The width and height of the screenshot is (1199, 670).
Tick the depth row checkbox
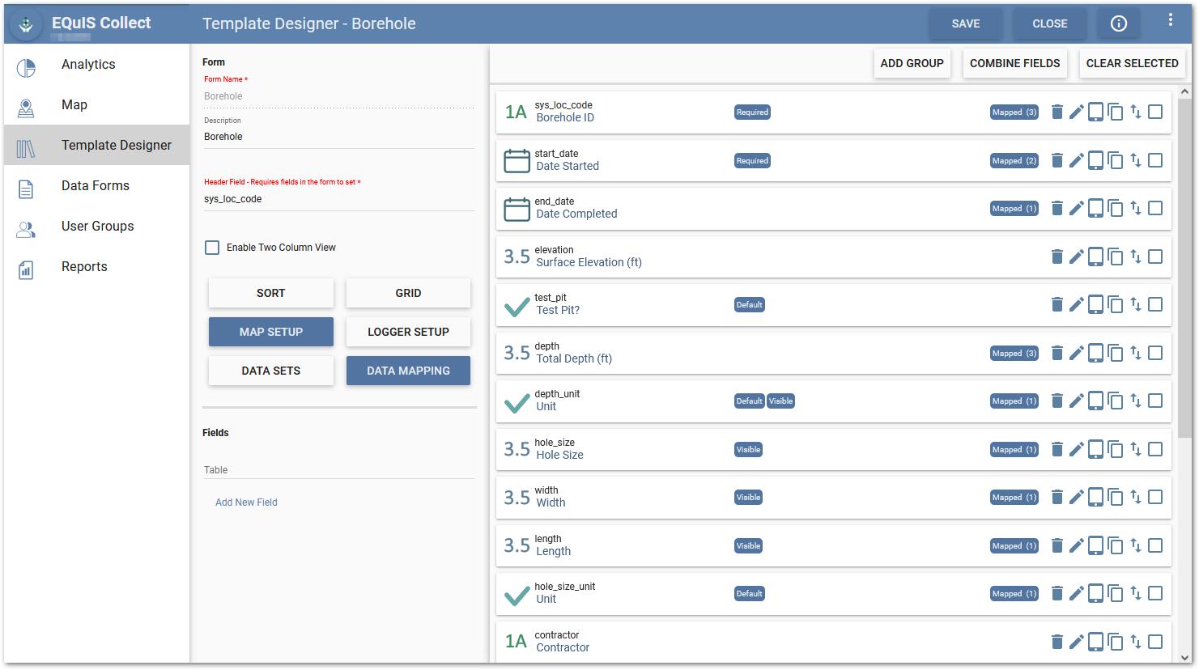[1155, 353]
